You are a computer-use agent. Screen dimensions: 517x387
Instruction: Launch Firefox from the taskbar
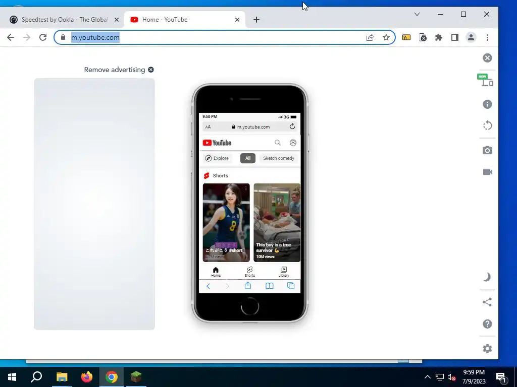[x=87, y=377]
